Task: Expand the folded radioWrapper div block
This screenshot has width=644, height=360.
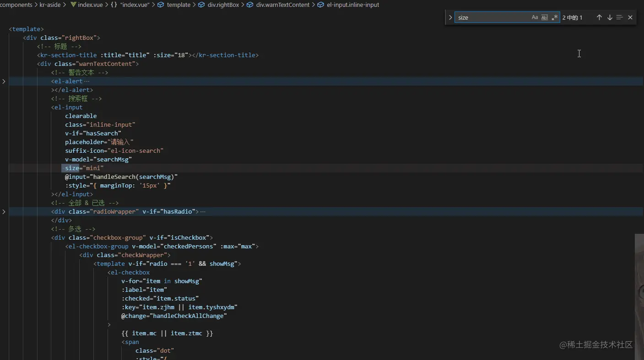Action: [x=4, y=211]
